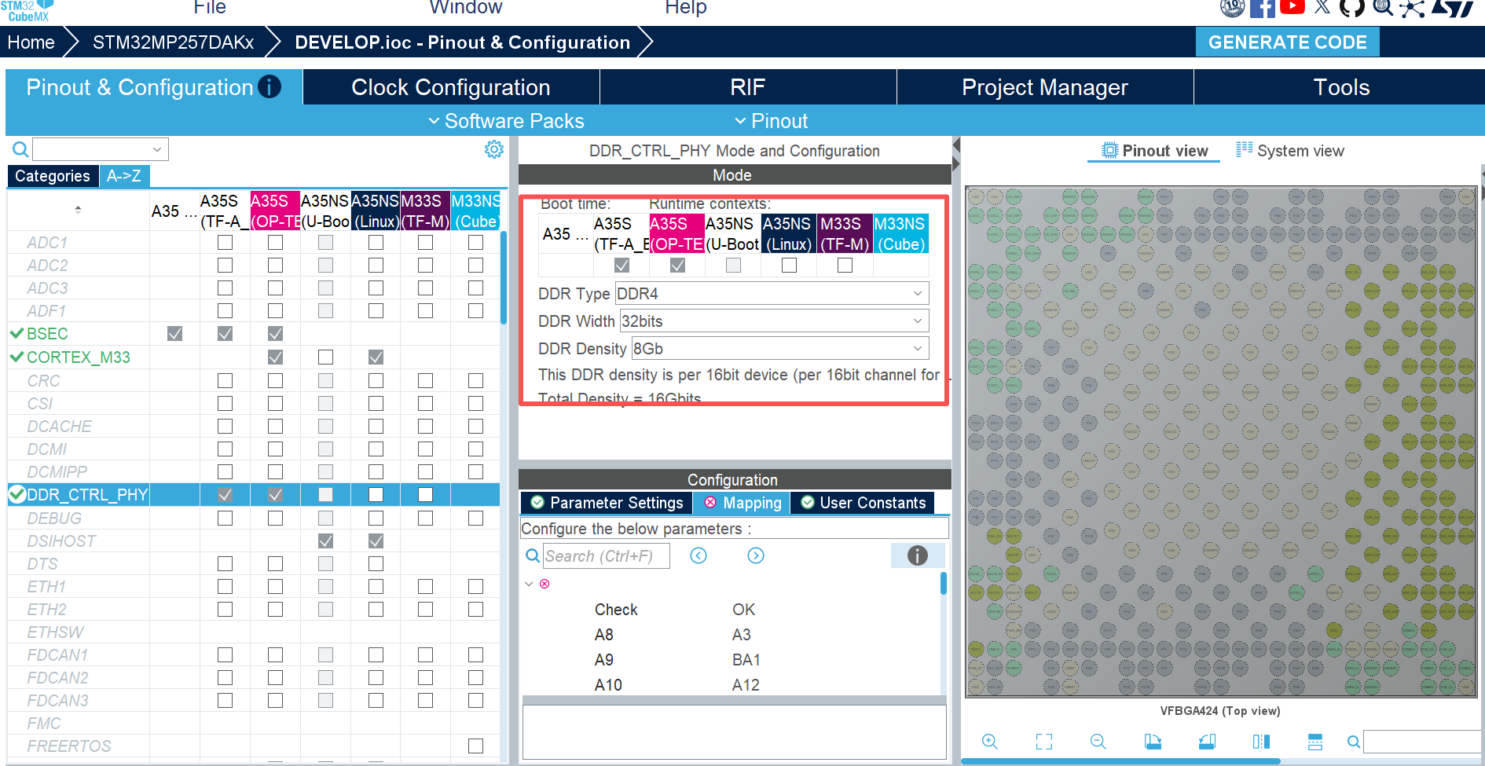This screenshot has height=766, width=1485.
Task: Open the ST logo link
Action: click(1452, 8)
